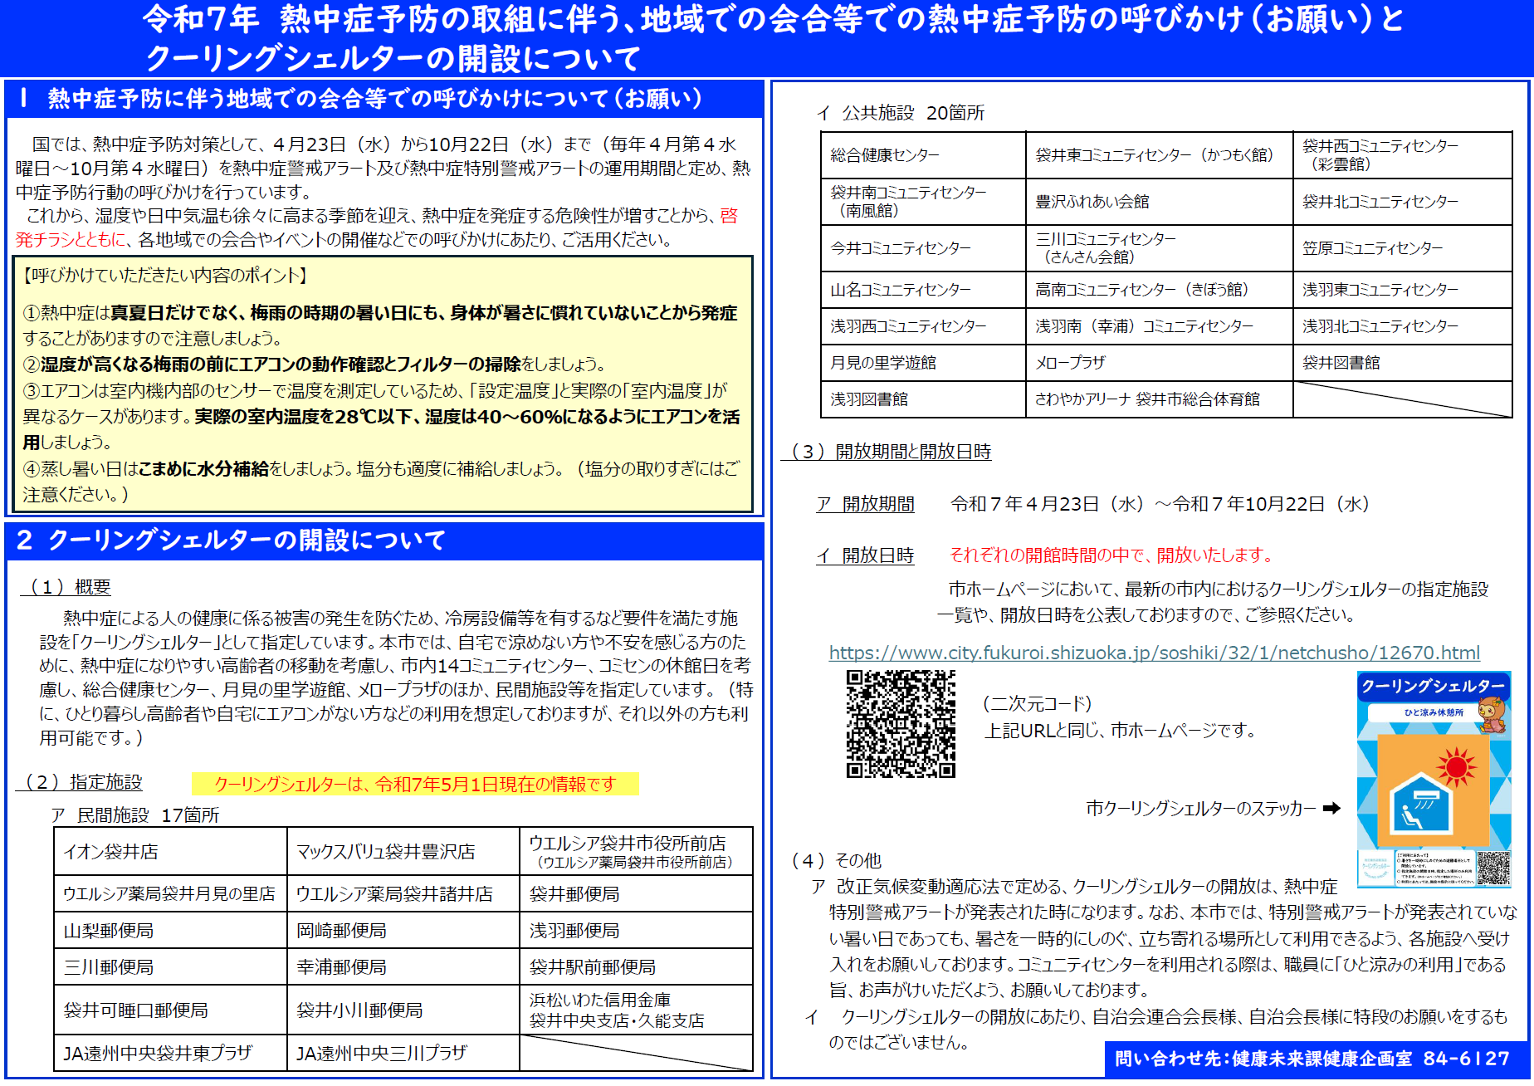
Task: Select the 浅羽郵便局 cell
Action: [x=637, y=930]
